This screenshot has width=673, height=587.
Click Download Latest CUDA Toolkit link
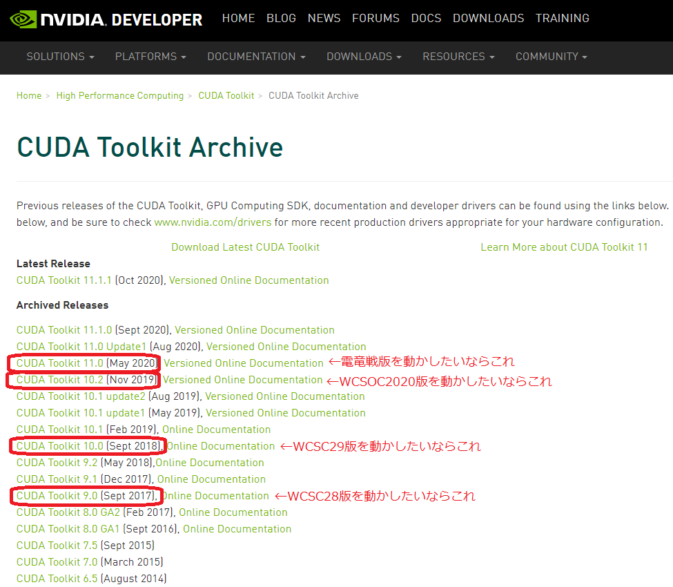(246, 247)
